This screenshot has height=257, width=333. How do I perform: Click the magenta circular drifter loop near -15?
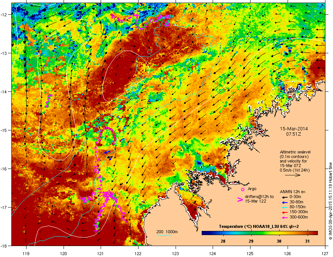(107, 136)
